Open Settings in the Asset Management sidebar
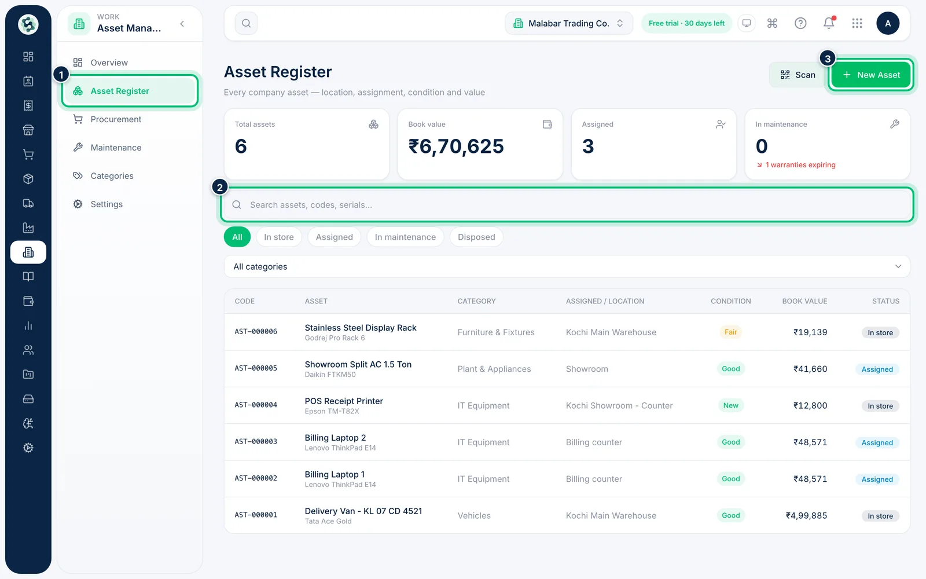The height and width of the screenshot is (579, 926). point(130,204)
